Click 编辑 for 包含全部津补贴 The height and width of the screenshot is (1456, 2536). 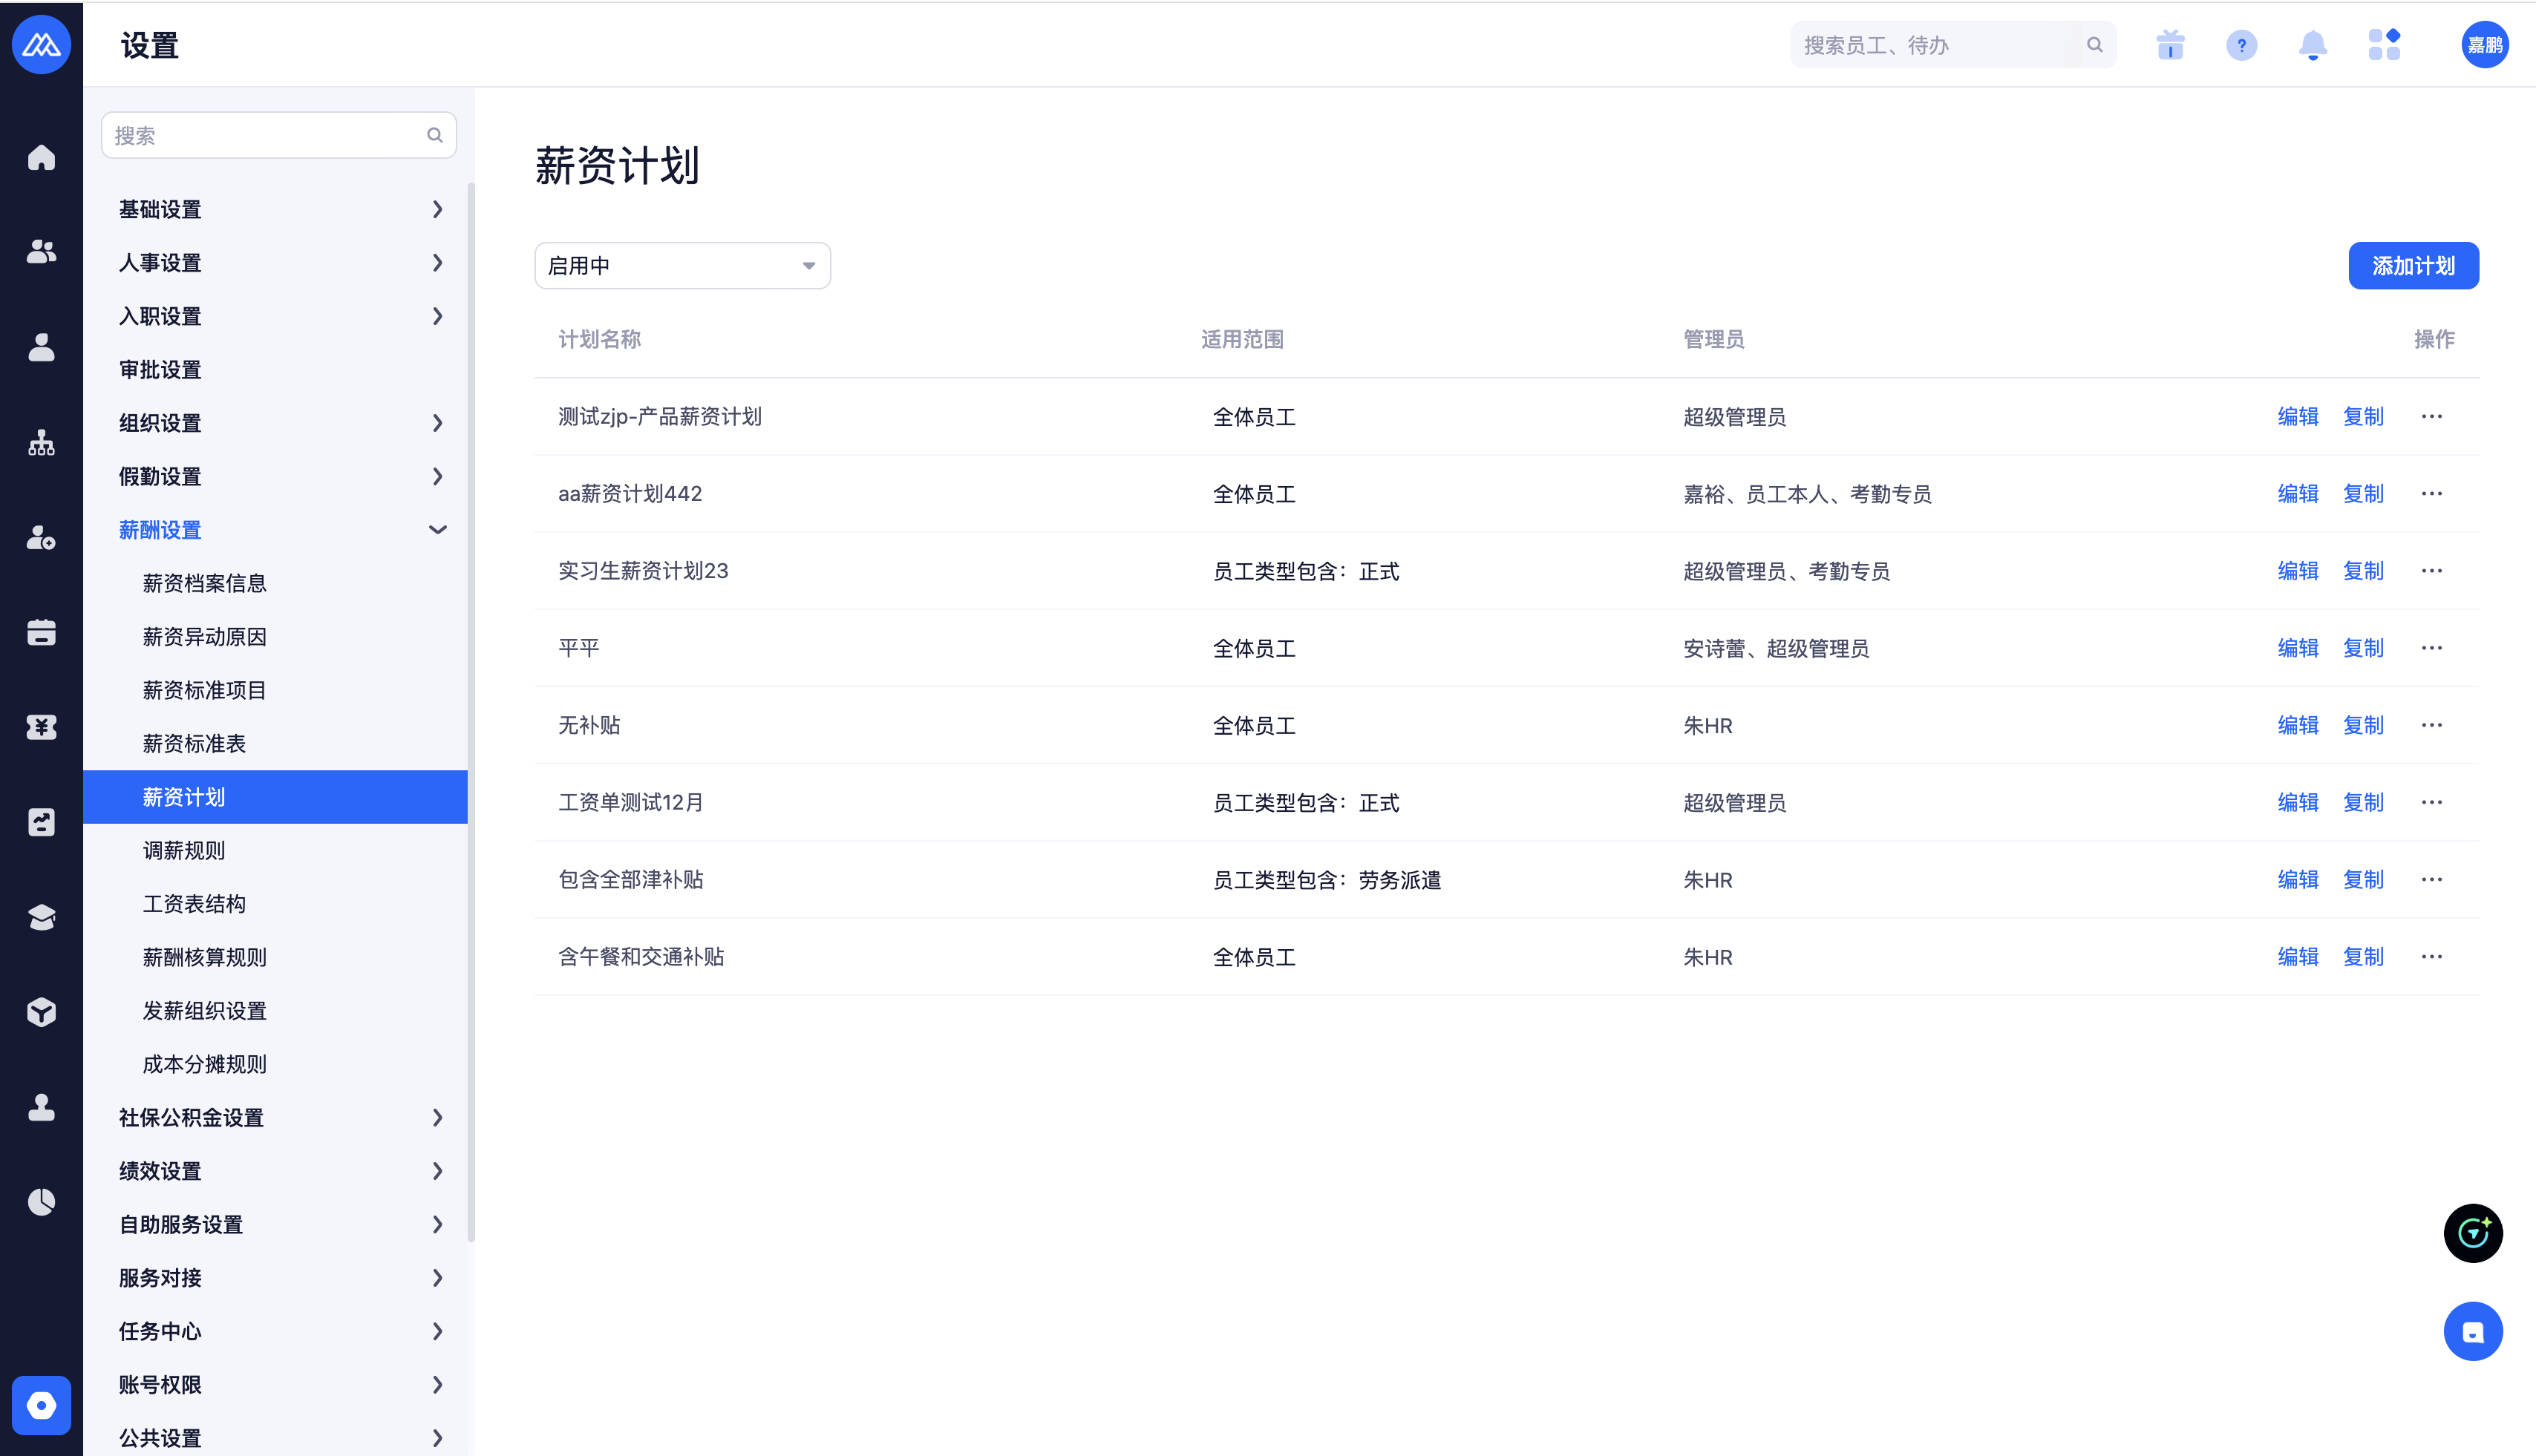click(2298, 880)
